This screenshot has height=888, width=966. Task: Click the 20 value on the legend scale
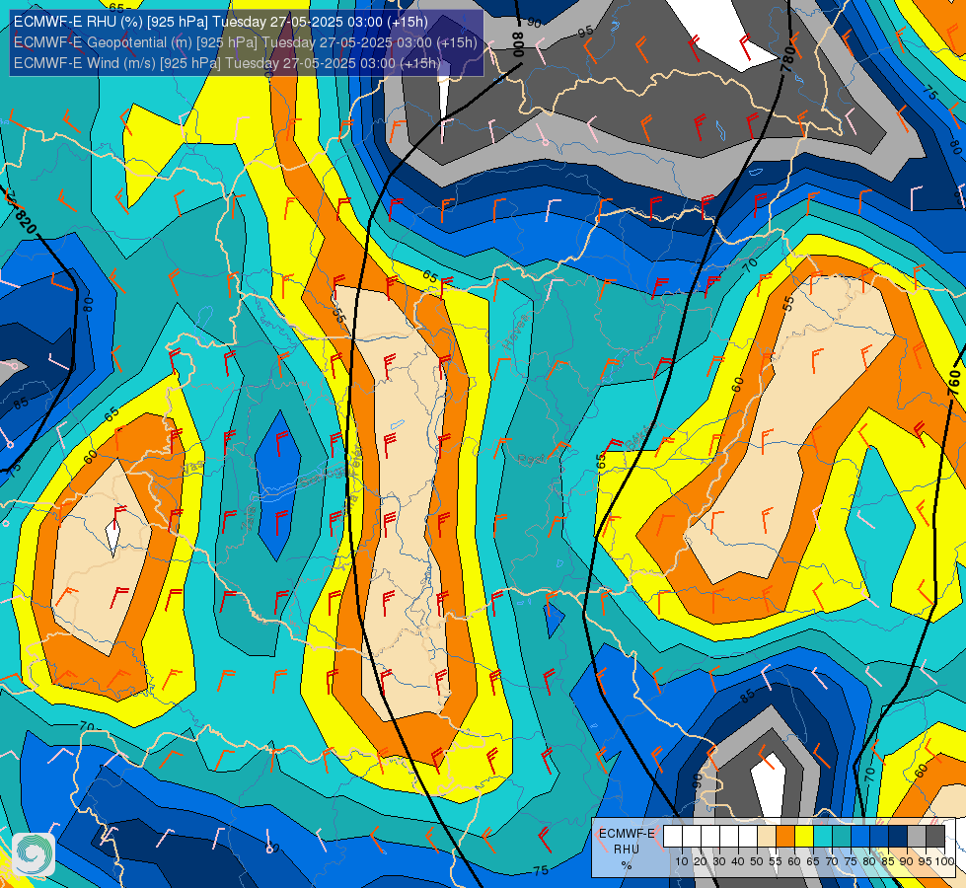click(701, 861)
